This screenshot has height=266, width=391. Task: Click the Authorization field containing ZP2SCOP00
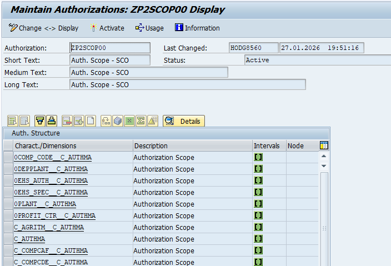[x=109, y=48]
